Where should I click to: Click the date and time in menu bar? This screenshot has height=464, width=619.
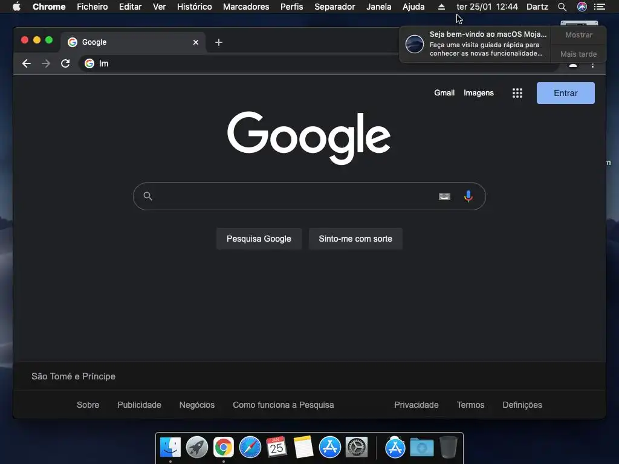point(487,7)
